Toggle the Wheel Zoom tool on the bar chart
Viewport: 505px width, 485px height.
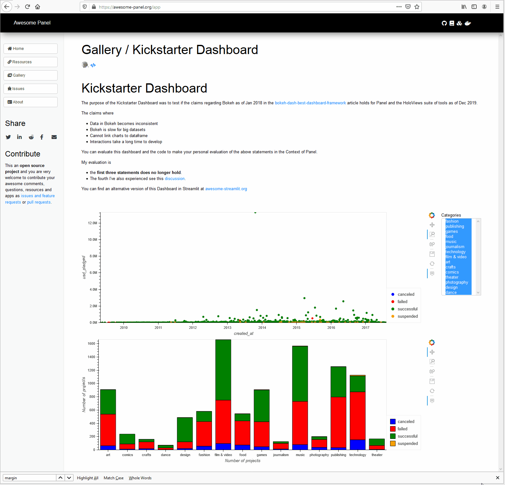pyautogui.click(x=432, y=371)
